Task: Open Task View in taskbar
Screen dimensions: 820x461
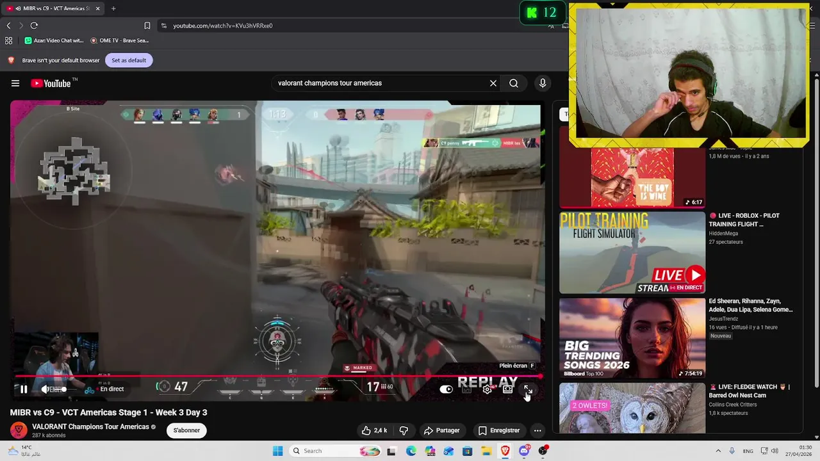Action: click(x=391, y=451)
